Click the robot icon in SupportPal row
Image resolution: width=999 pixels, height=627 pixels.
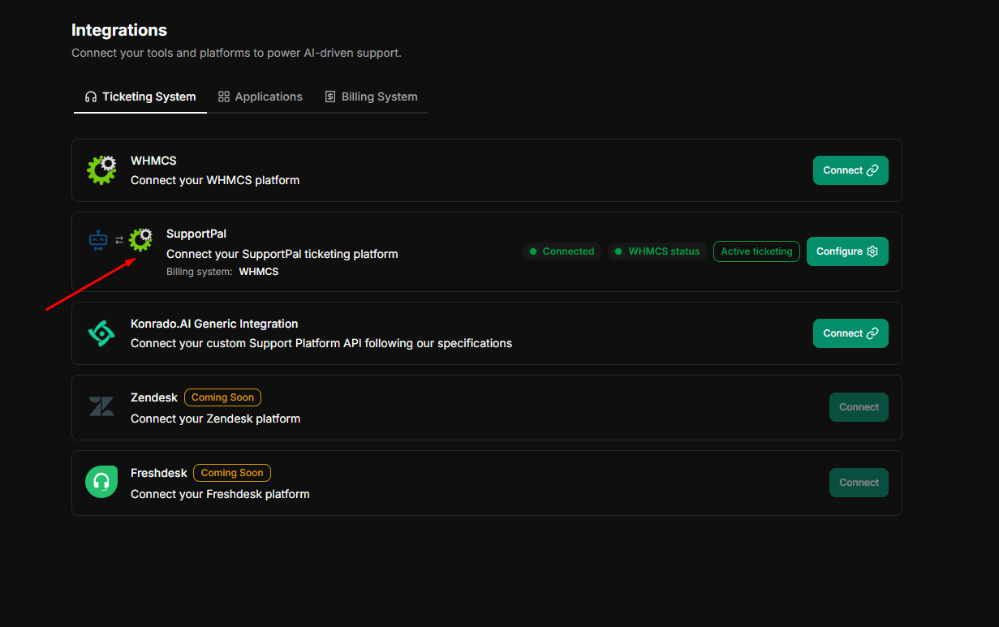(98, 240)
